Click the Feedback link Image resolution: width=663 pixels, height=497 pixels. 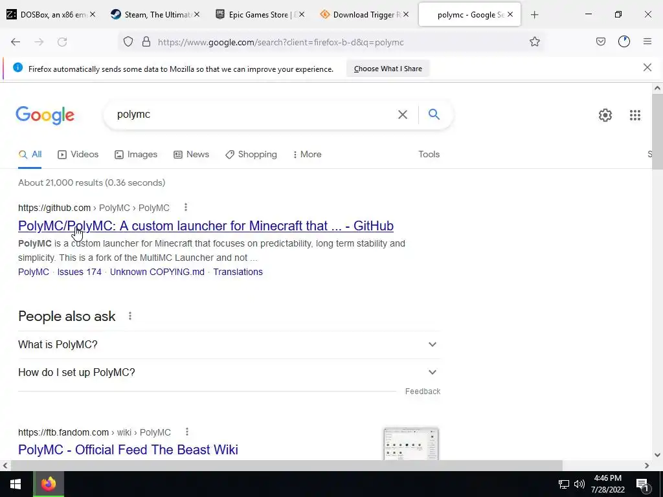pyautogui.click(x=423, y=392)
